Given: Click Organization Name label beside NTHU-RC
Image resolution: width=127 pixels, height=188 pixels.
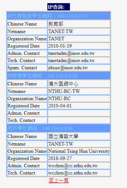Looking at the screenshot, I should (x=27, y=99).
